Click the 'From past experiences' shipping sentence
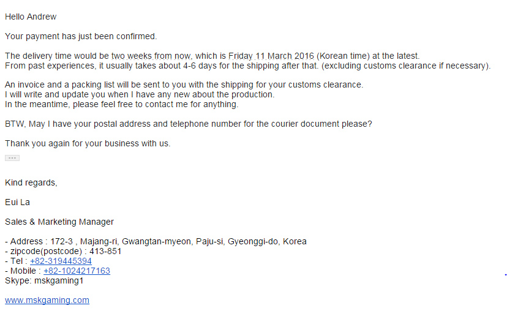 tap(247, 66)
